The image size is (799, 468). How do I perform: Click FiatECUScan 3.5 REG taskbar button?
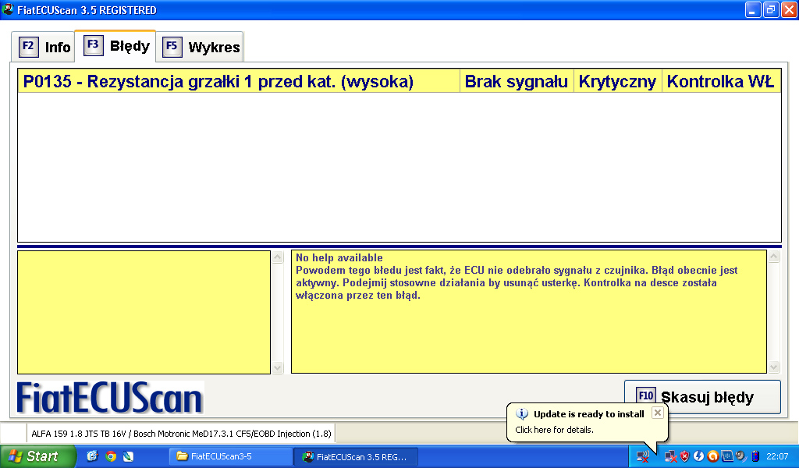tap(356, 457)
